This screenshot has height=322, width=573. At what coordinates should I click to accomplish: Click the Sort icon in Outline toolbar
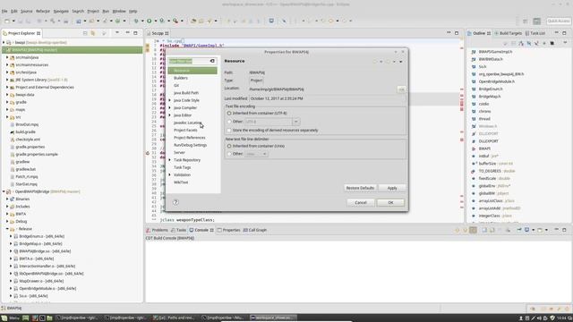(521, 44)
